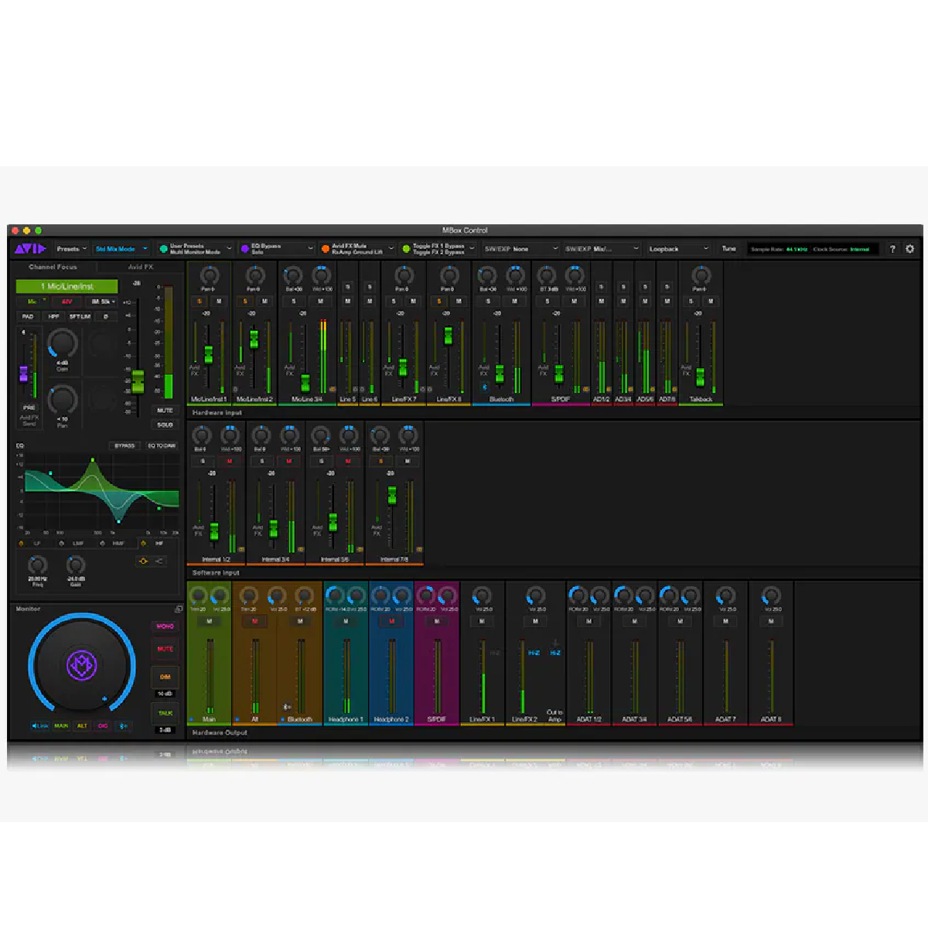The width and height of the screenshot is (928, 928).
Task: Click the purple logo on Monitor knob
Action: [81, 665]
